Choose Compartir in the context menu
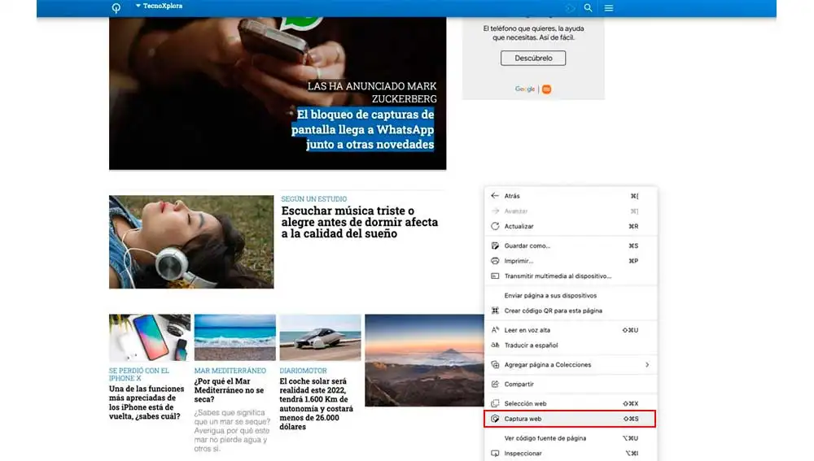Image resolution: width=814 pixels, height=461 pixels. point(571,385)
